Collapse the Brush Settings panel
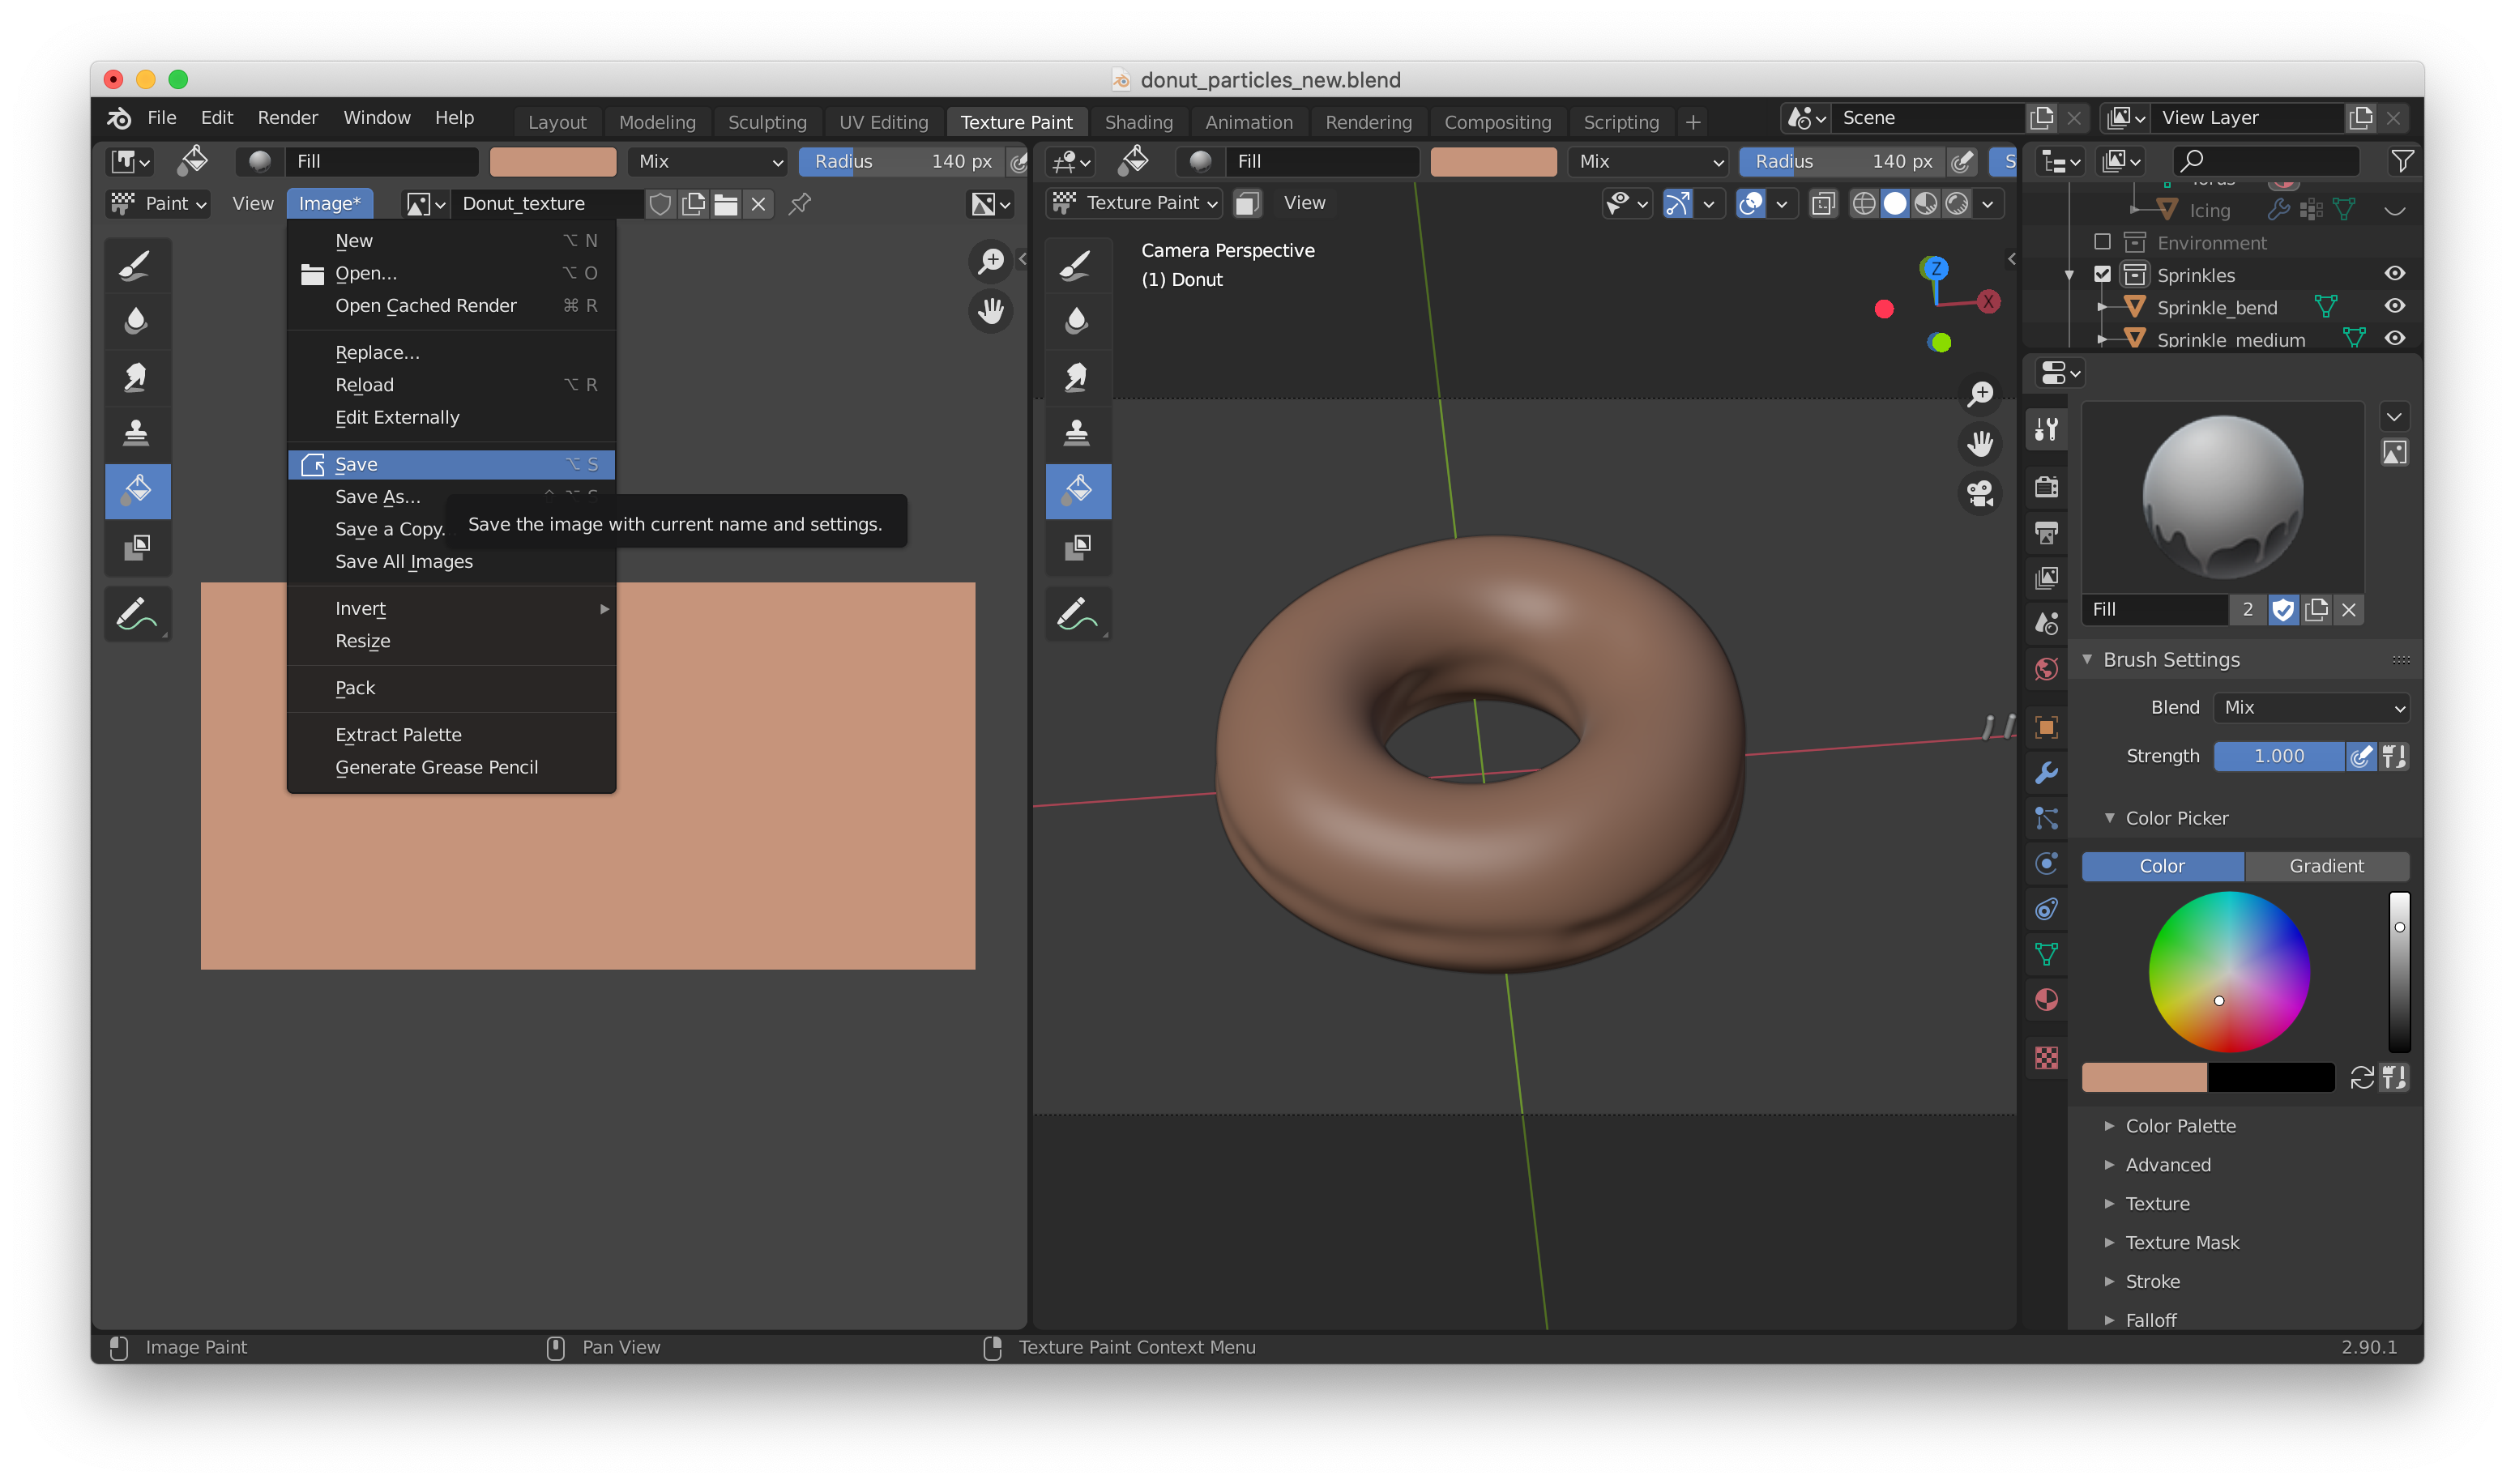This screenshot has width=2515, height=1484. point(2086,660)
